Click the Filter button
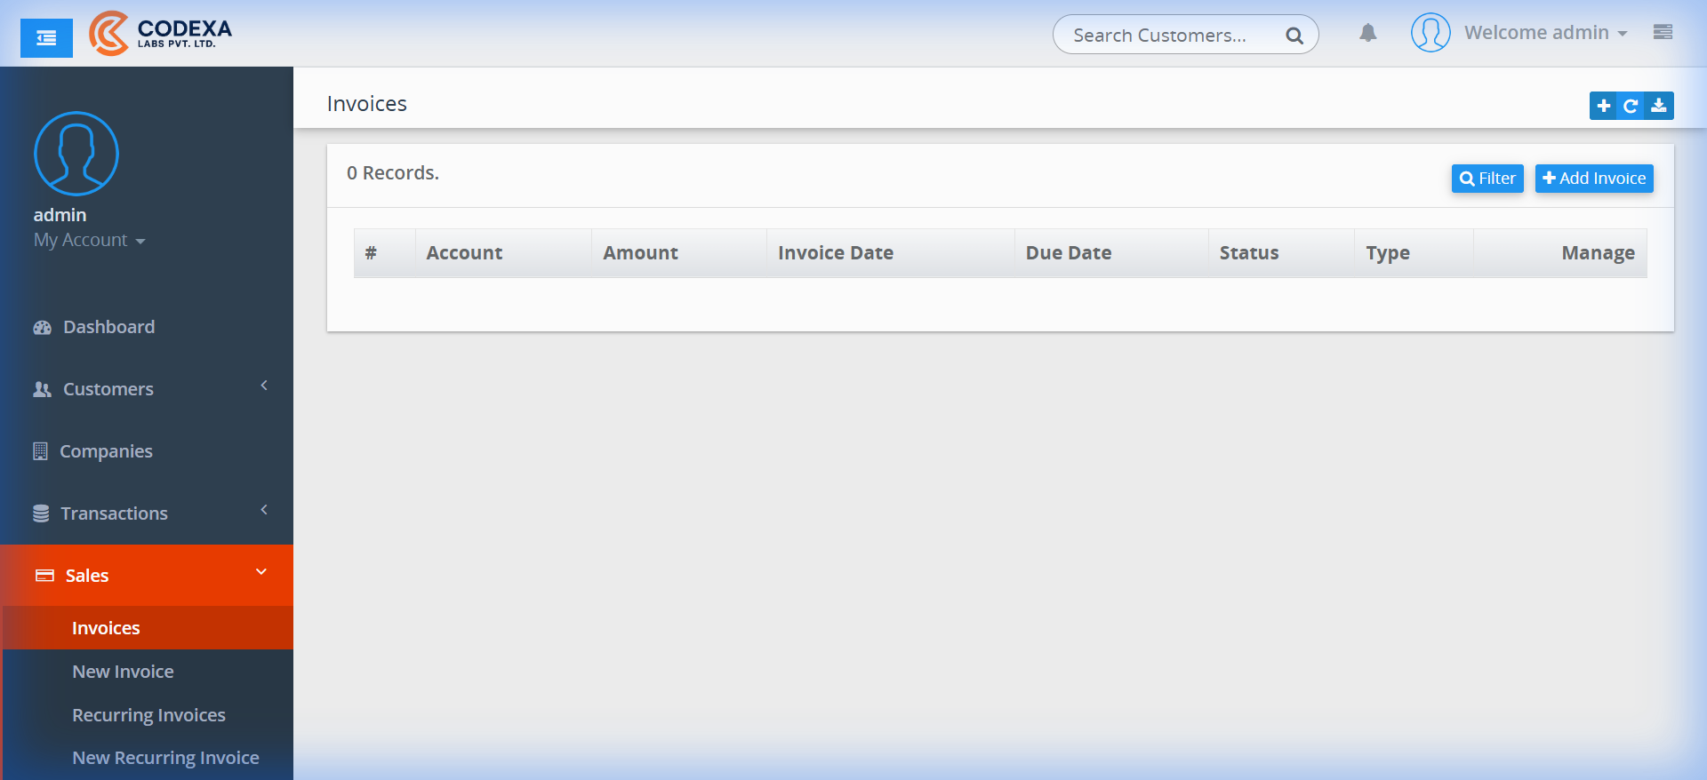This screenshot has height=780, width=1707. pos(1487,179)
